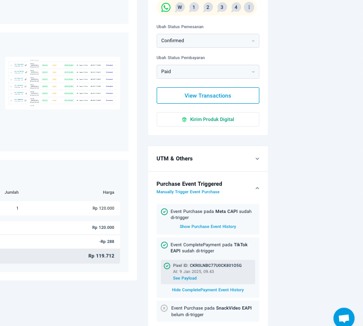363x326 pixels.
Task: Click Manually Trigger Event Purchase link
Action: tap(188, 192)
